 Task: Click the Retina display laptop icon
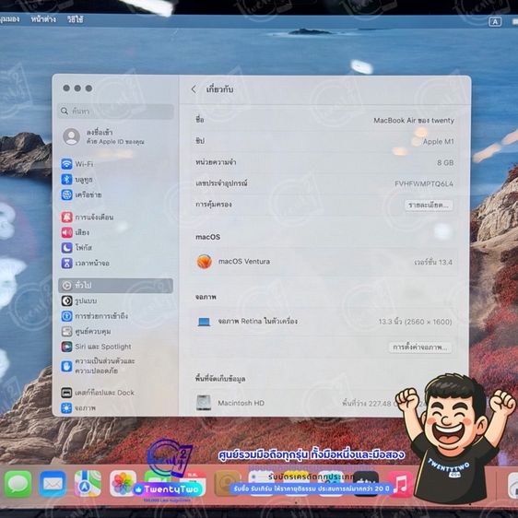point(205,322)
